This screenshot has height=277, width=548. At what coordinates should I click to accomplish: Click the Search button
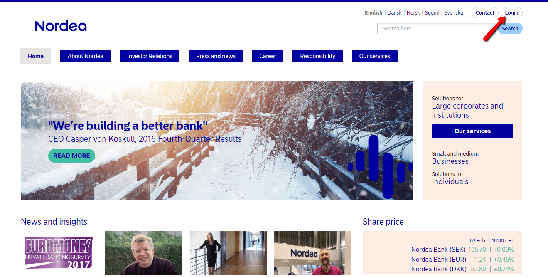tap(510, 29)
